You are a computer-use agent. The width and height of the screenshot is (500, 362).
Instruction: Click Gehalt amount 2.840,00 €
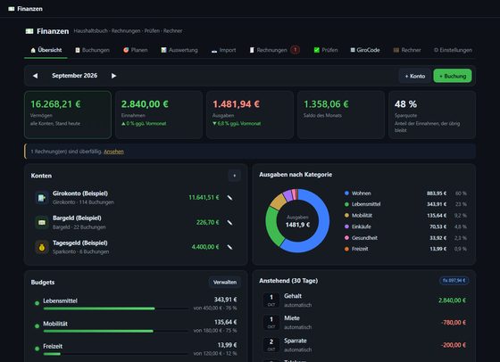[452, 300]
